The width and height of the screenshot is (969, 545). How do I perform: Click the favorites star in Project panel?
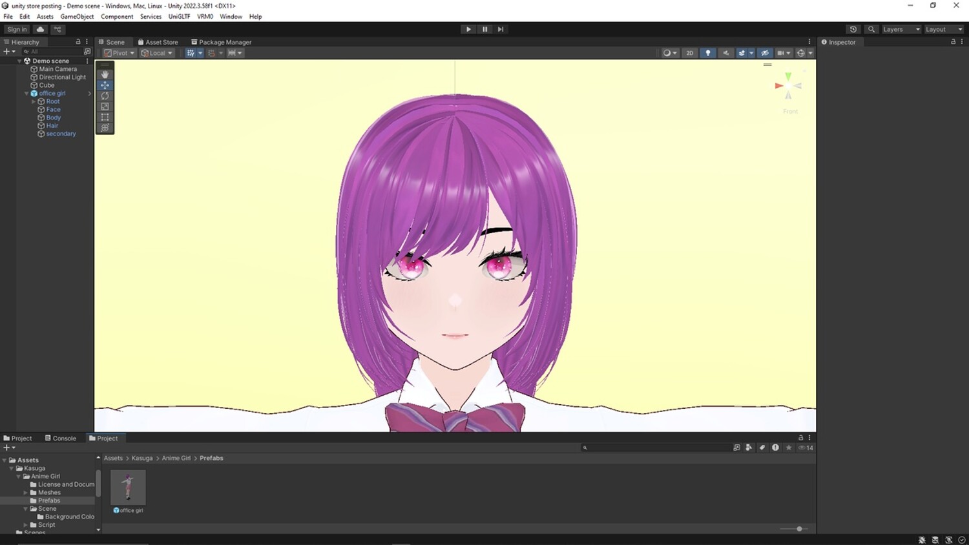coord(789,447)
